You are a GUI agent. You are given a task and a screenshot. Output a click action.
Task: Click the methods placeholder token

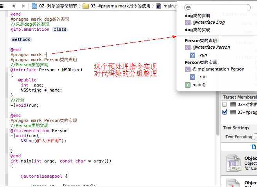21,40
